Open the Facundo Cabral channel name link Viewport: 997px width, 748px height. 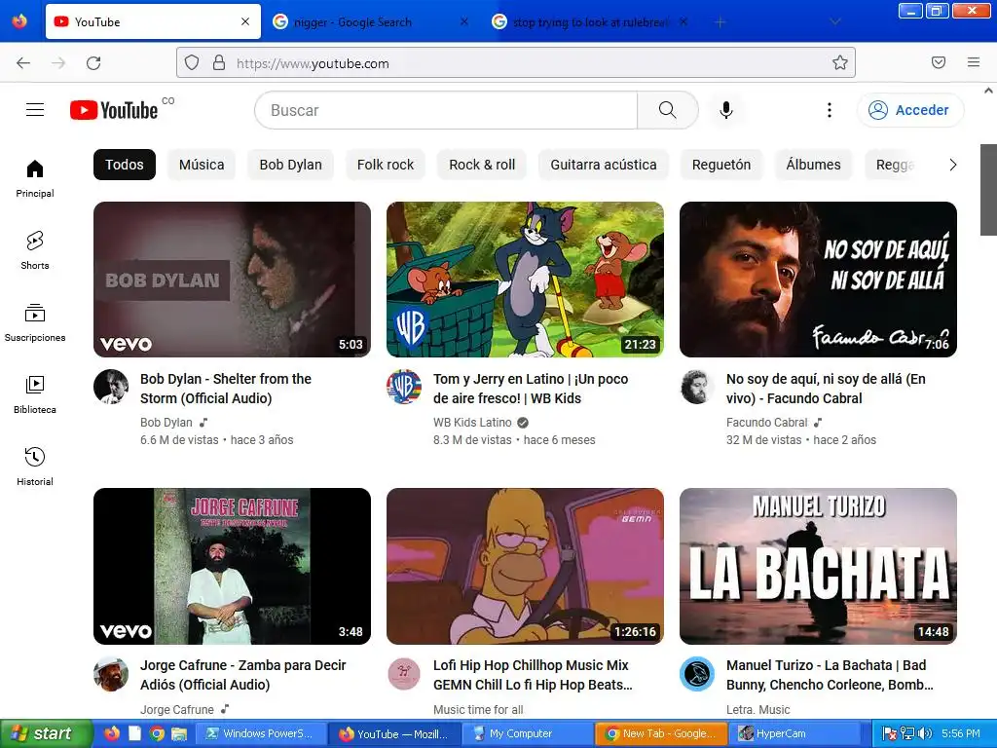tap(767, 423)
